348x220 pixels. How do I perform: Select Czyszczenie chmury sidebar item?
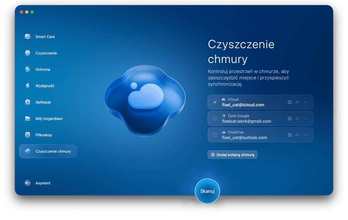[48, 151]
